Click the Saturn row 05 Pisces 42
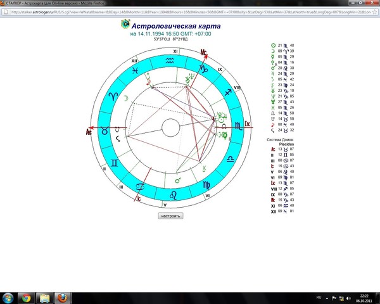The width and height of the screenshot is (380, 304). (x=282, y=79)
